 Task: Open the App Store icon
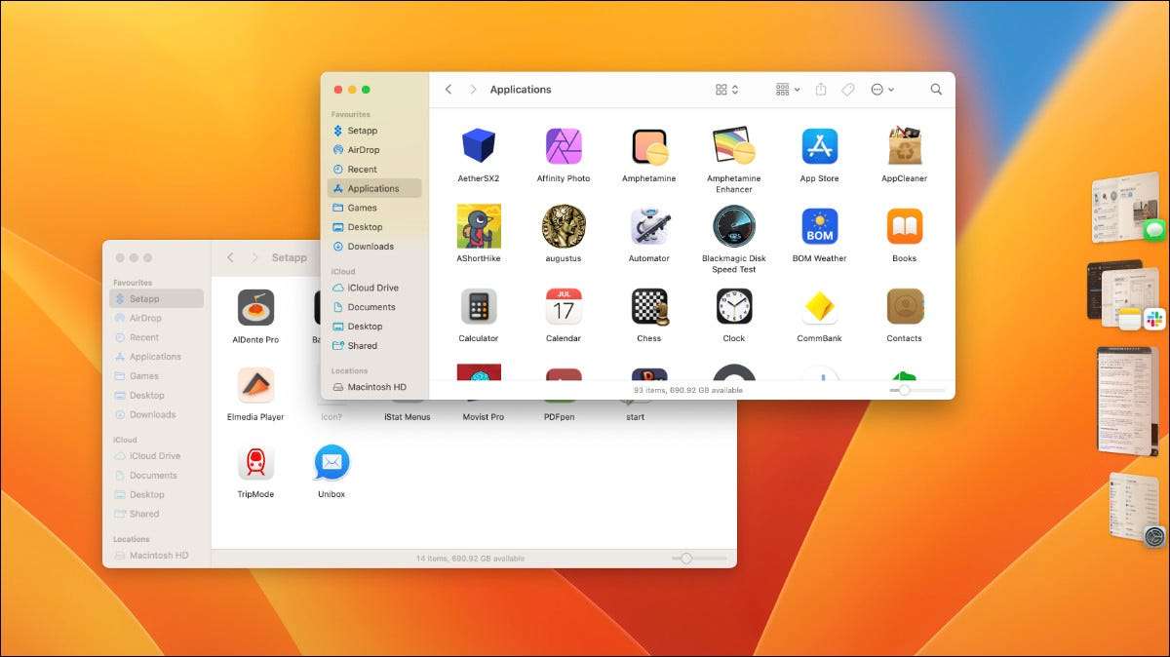tap(820, 146)
